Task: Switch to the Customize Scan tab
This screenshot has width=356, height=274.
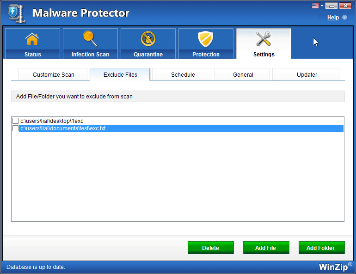Action: 53,74
